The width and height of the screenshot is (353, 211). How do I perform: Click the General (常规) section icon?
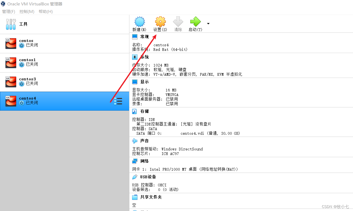click(x=135, y=37)
